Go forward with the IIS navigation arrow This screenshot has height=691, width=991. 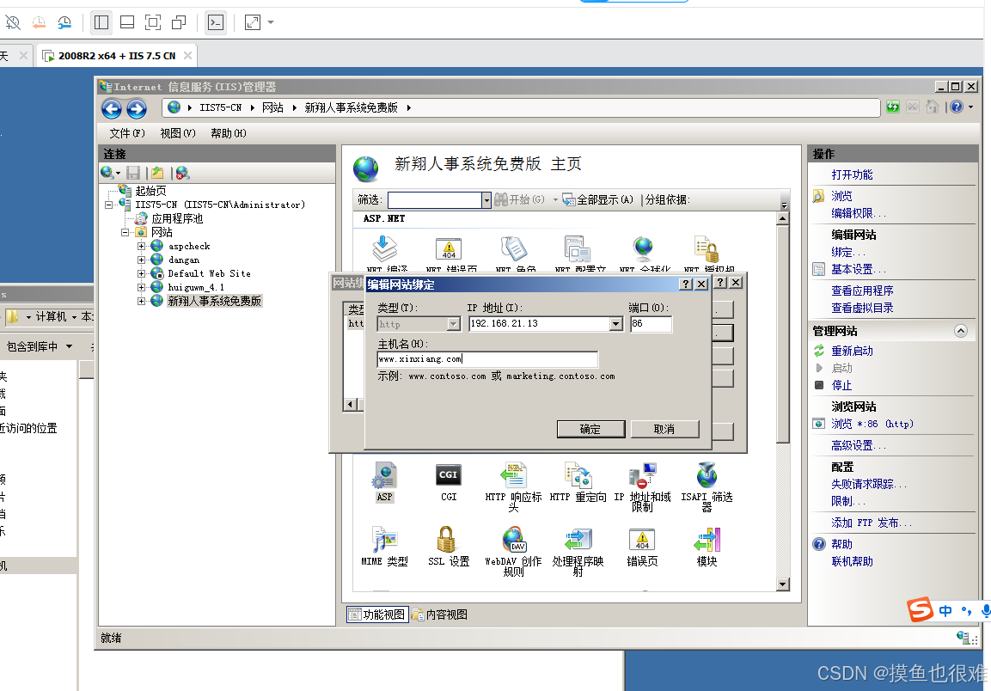pyautogui.click(x=137, y=109)
